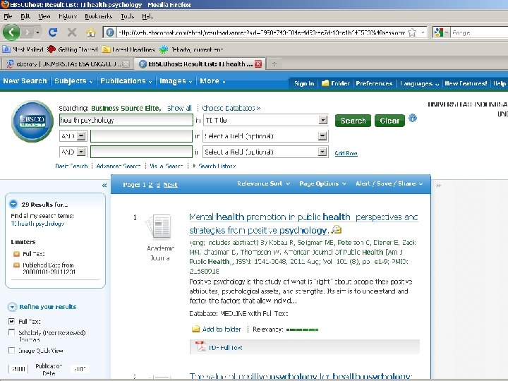This screenshot has width=508, height=381.
Task: Collapse the 29 Results for section
Action: tap(13, 204)
